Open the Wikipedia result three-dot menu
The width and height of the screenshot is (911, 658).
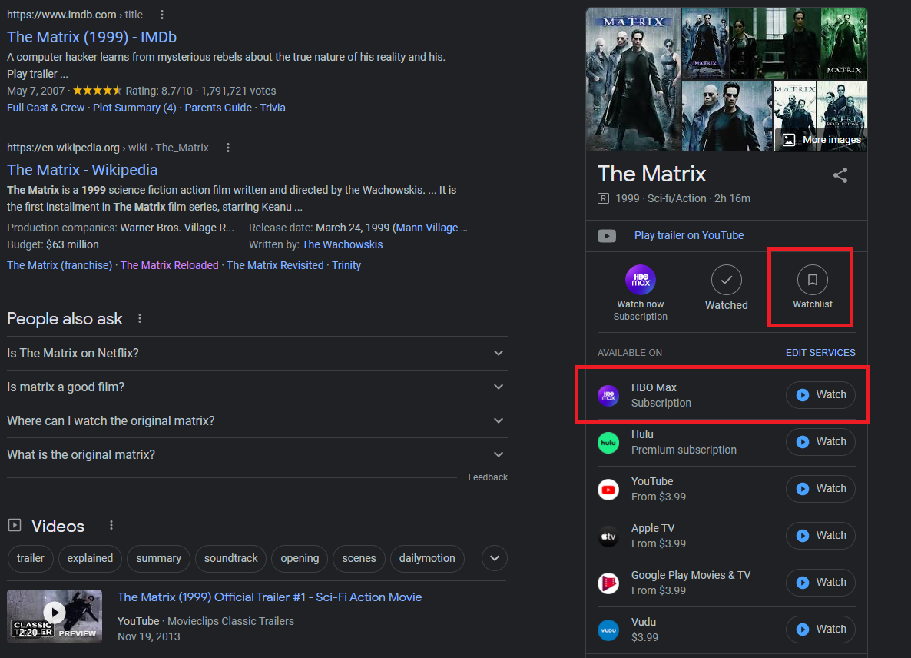tap(228, 148)
